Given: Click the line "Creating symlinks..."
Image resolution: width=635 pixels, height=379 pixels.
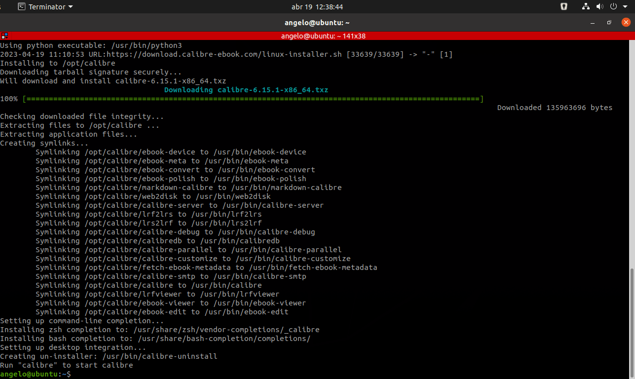Looking at the screenshot, I should [x=44, y=143].
